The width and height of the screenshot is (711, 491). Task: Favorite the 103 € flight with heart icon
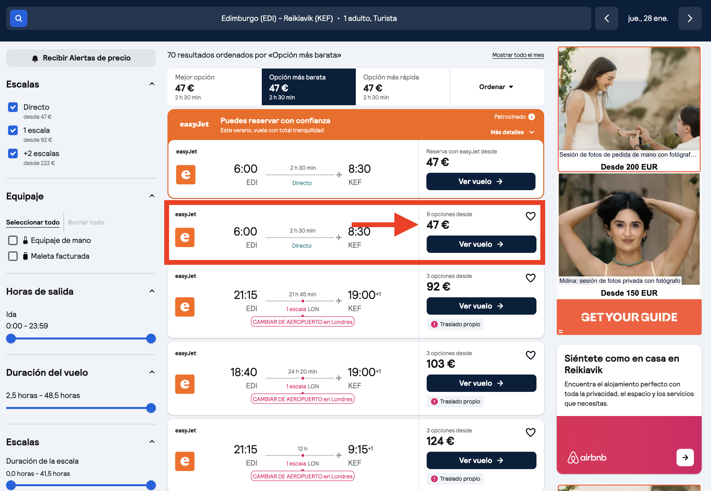(x=530, y=355)
